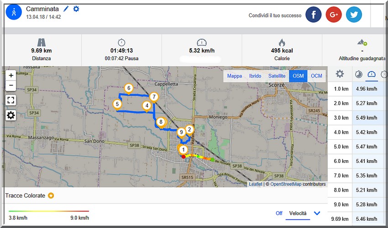Screen dimensions: 388x228
Task: Zoom in the map
Action: point(11,75)
